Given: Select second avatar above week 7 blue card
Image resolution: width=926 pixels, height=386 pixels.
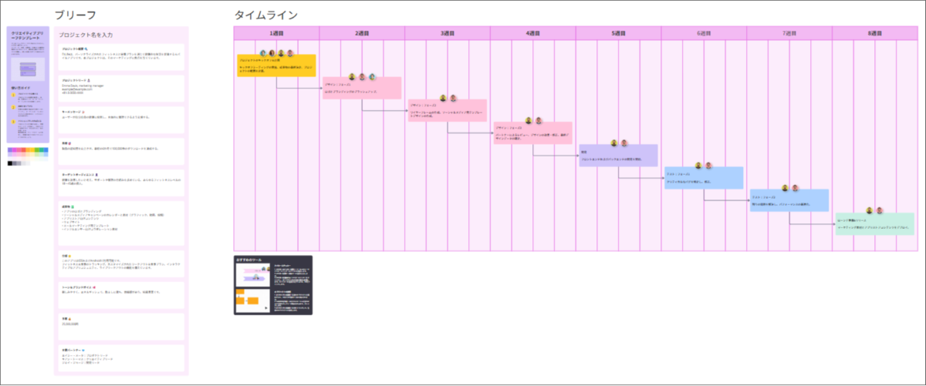Looking at the screenshot, I should click(793, 187).
